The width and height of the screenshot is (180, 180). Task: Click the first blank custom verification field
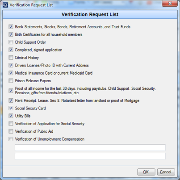point(90,147)
